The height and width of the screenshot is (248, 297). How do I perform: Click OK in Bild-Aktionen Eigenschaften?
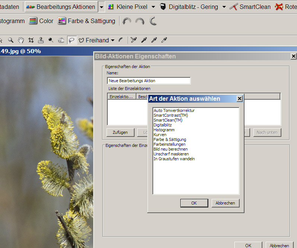tap(248, 245)
